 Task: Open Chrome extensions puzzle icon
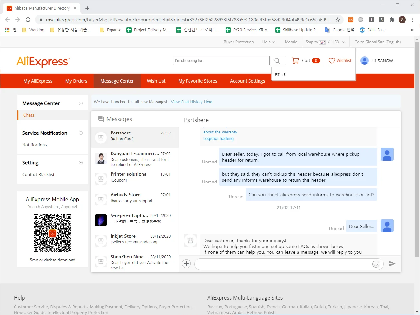click(x=392, y=20)
